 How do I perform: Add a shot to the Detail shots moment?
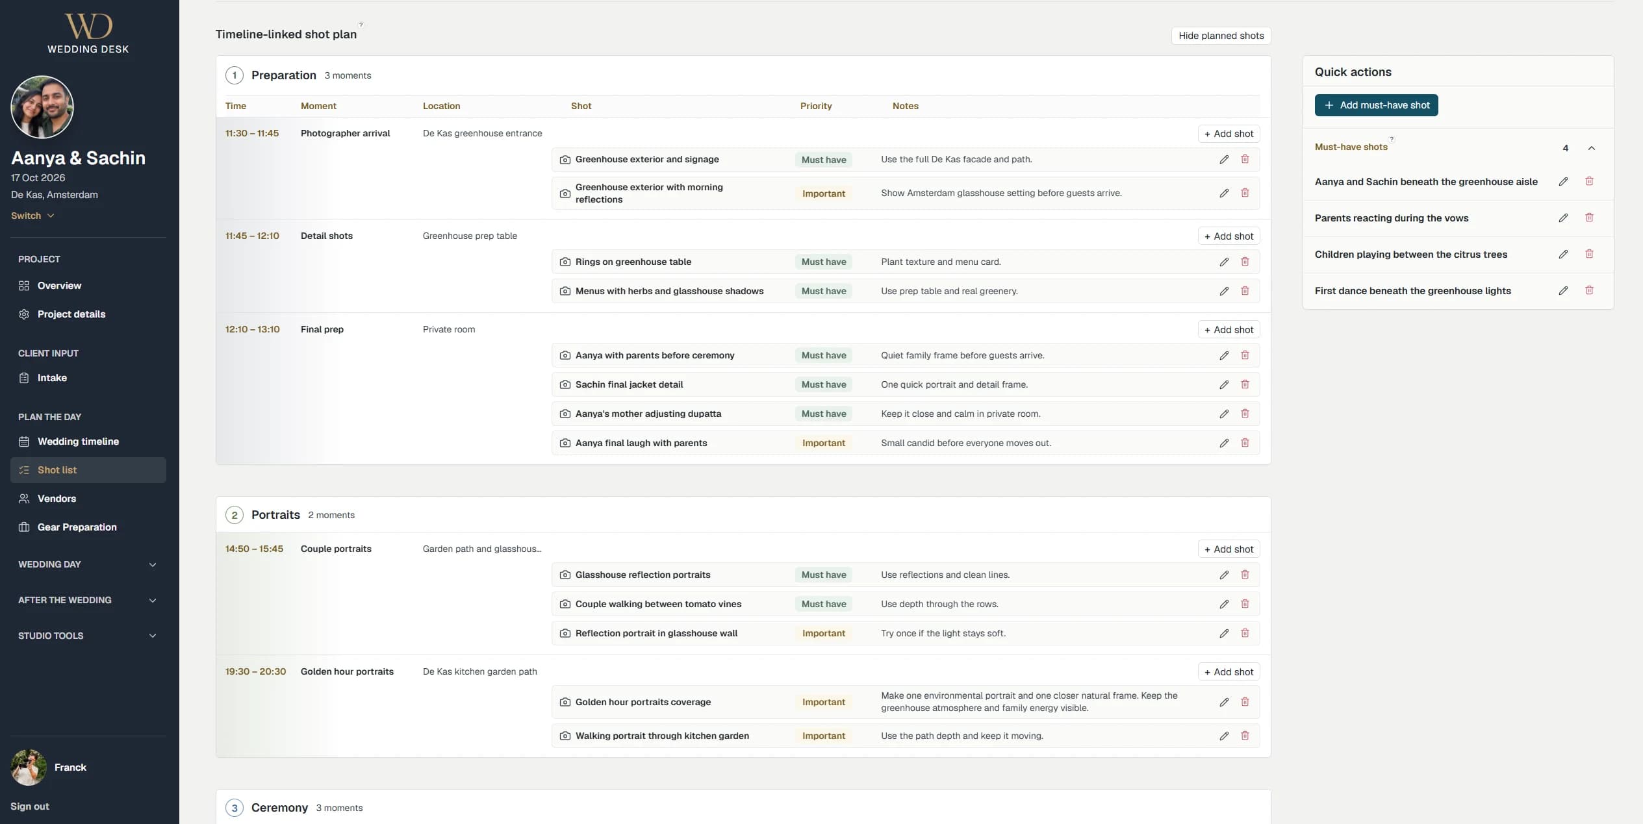1229,236
